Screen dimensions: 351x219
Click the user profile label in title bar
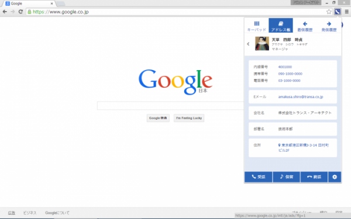(306, 2)
